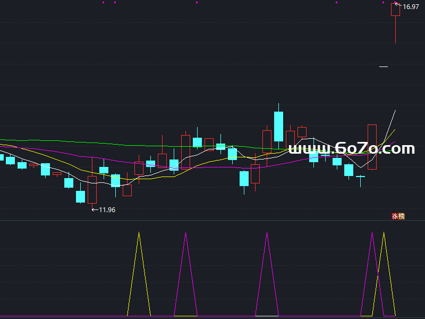Image resolution: width=425 pixels, height=319 pixels.
Task: Click the leftmost yellow indicator peak
Action: [139, 233]
